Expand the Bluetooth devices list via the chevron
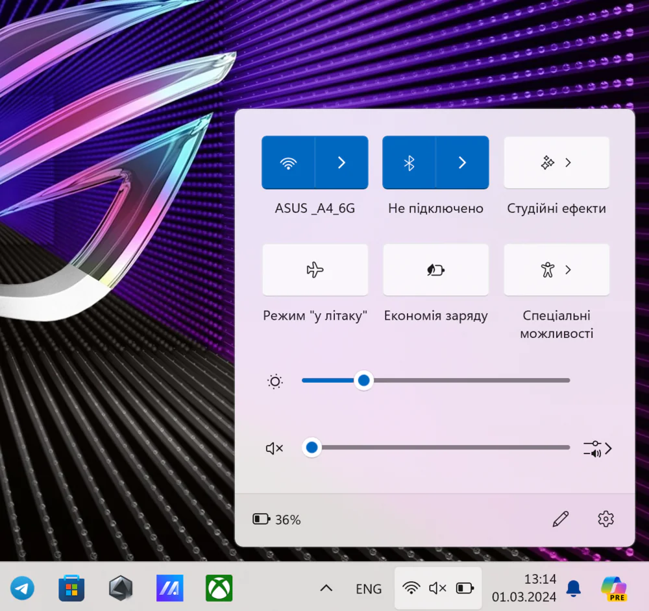 [x=462, y=163]
